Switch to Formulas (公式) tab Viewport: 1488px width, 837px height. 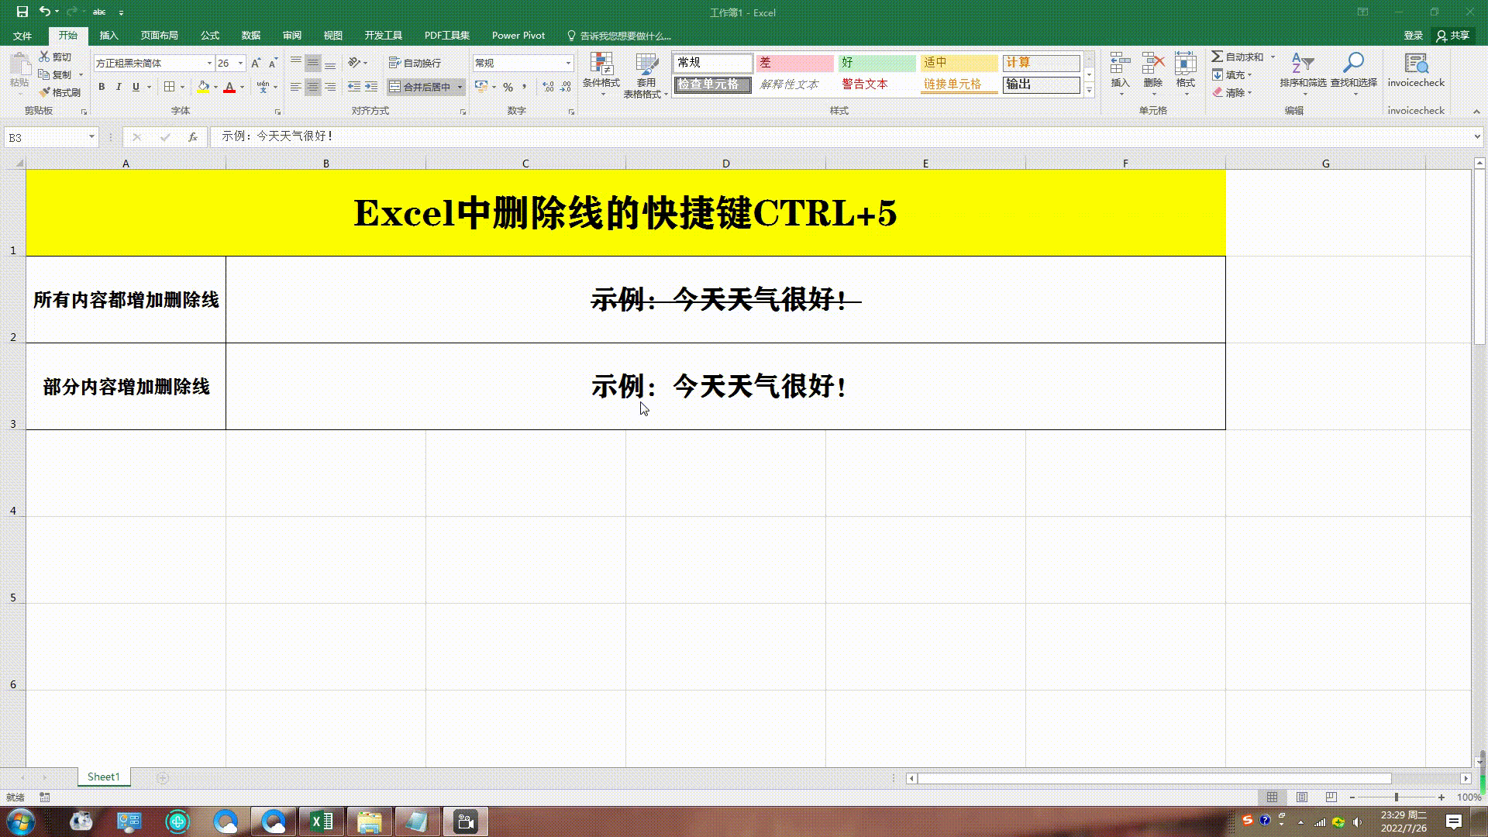pos(210,36)
